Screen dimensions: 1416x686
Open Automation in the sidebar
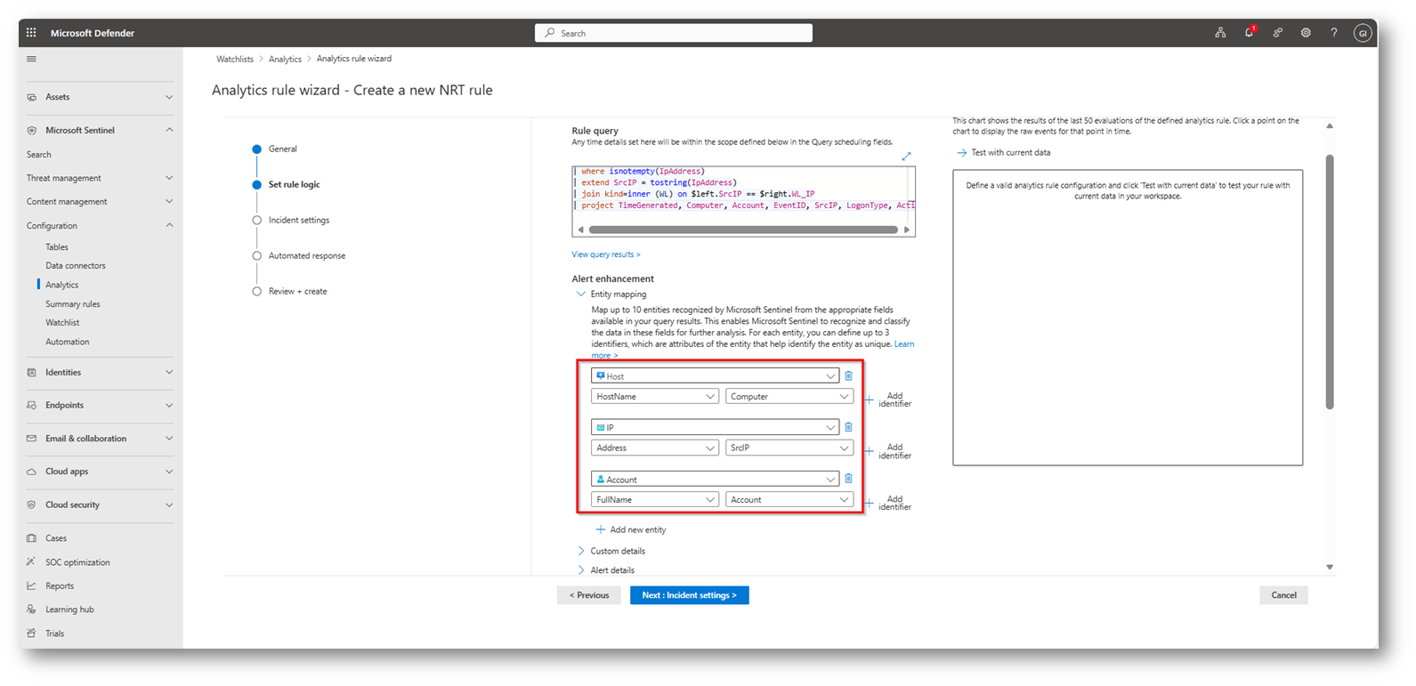pos(68,342)
